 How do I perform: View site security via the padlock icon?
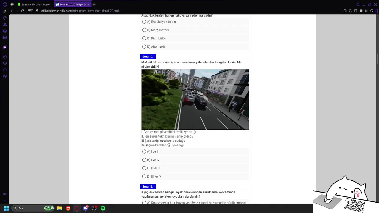(x=37, y=11)
